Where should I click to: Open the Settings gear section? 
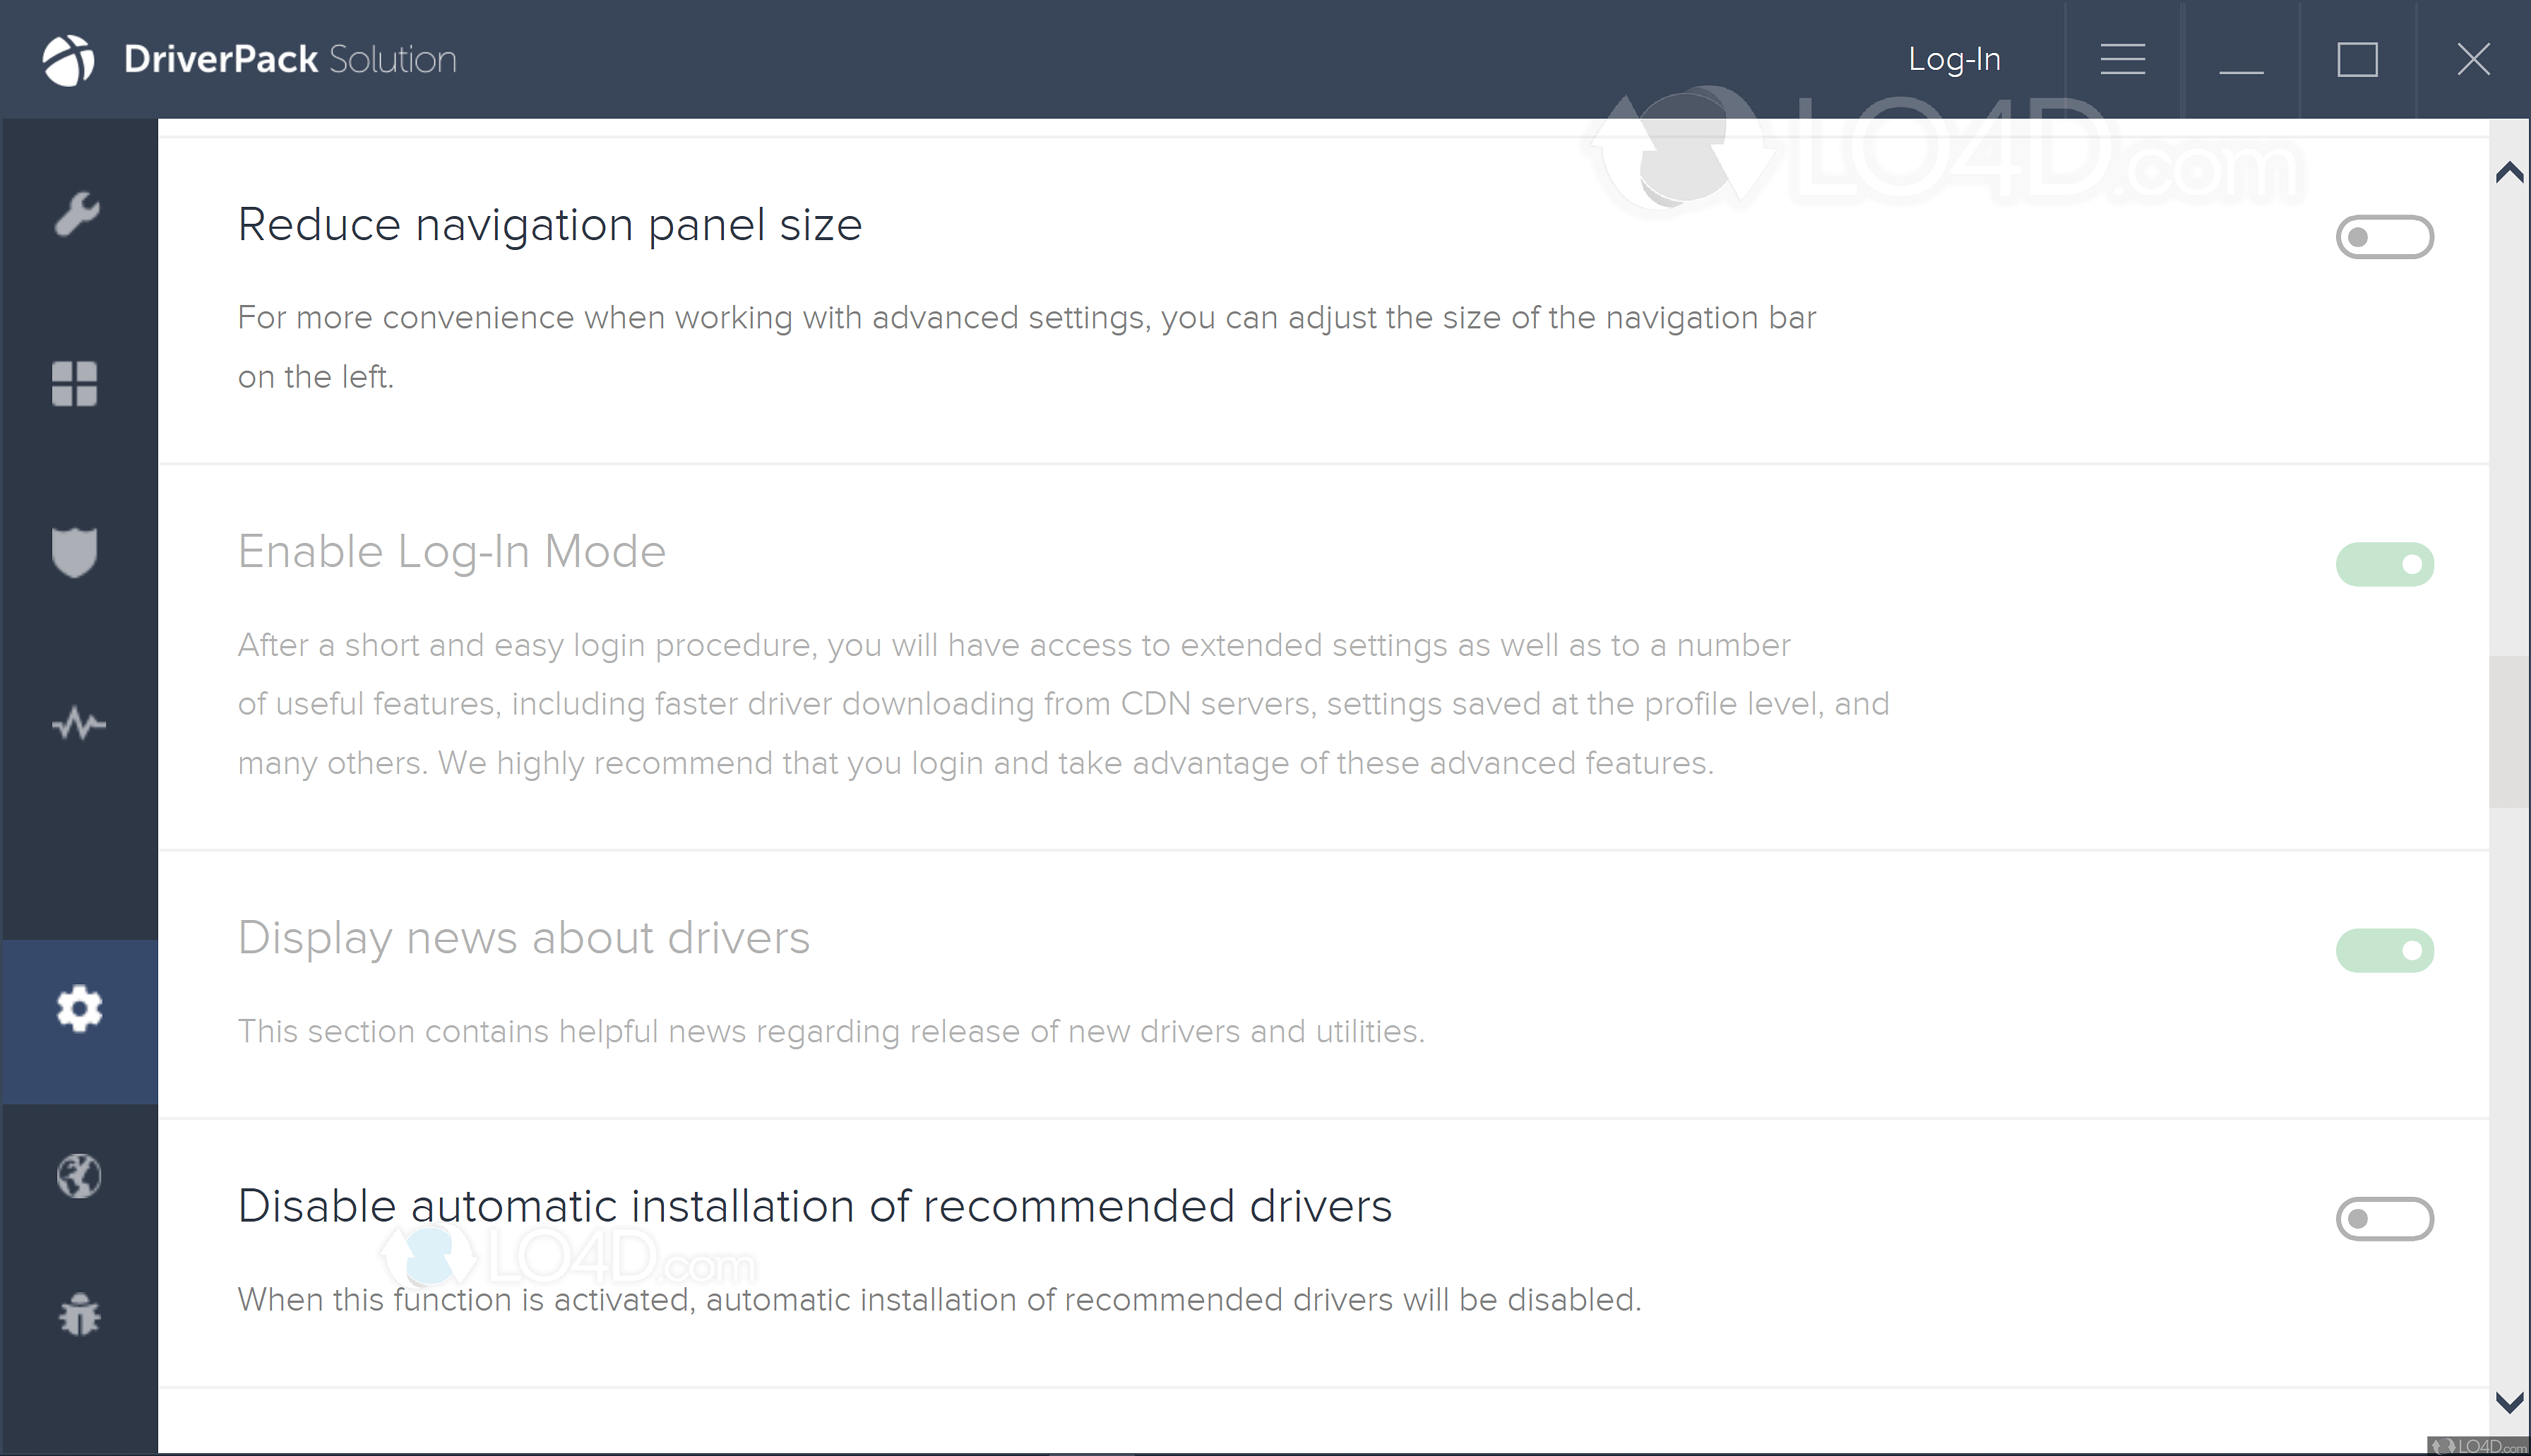pyautogui.click(x=79, y=1008)
